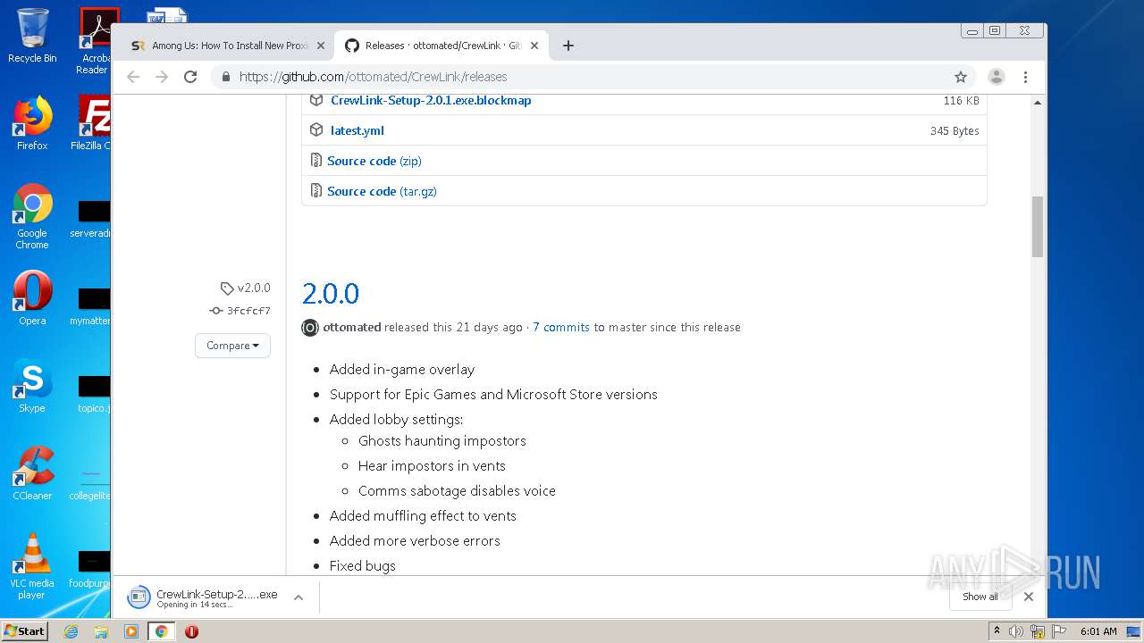Screen dimensions: 1144x643
Task: Close the Among Us tab
Action: 319,46
